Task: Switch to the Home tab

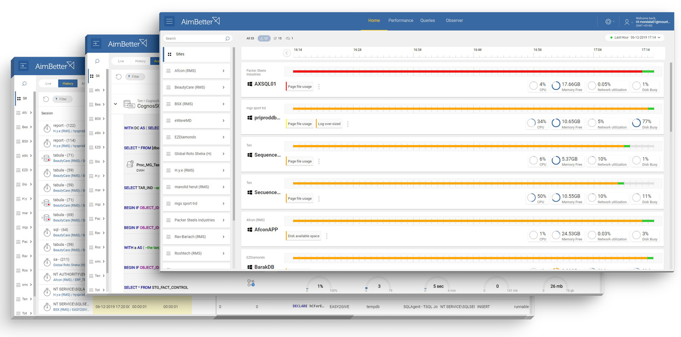Action: 374,21
